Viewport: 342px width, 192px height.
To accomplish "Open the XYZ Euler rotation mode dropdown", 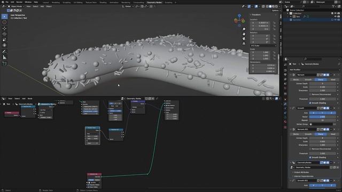I will click(x=263, y=46).
